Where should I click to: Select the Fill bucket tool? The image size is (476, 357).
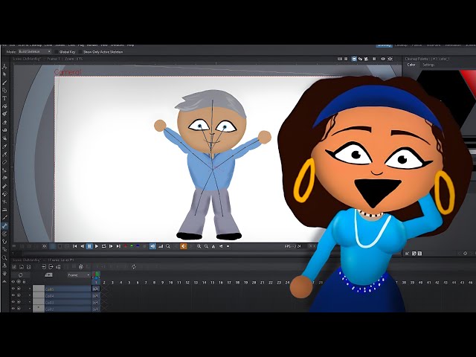pyautogui.click(x=4, y=106)
